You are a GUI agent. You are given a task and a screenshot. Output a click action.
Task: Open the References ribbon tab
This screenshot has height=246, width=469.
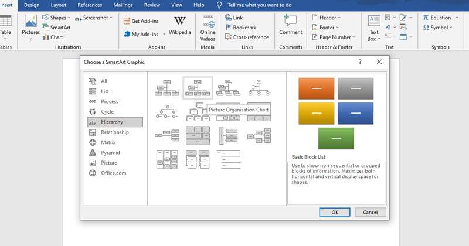coord(90,5)
